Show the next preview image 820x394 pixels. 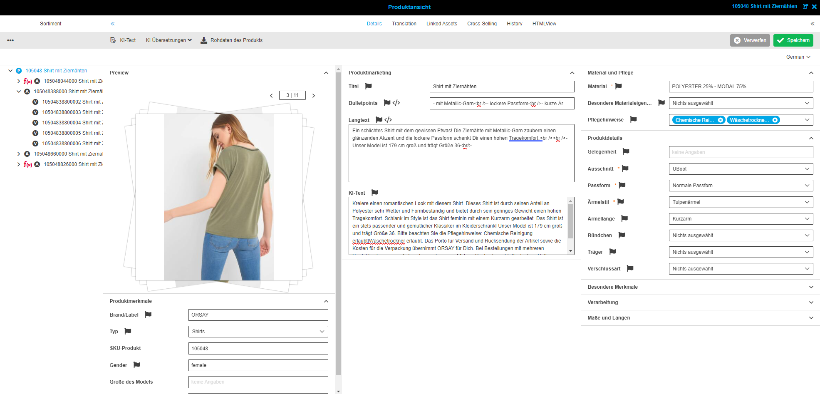[314, 96]
